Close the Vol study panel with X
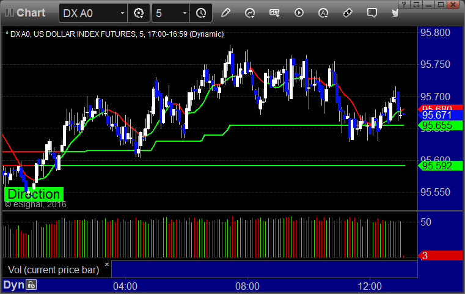The width and height of the screenshot is (465, 294). click(107, 264)
